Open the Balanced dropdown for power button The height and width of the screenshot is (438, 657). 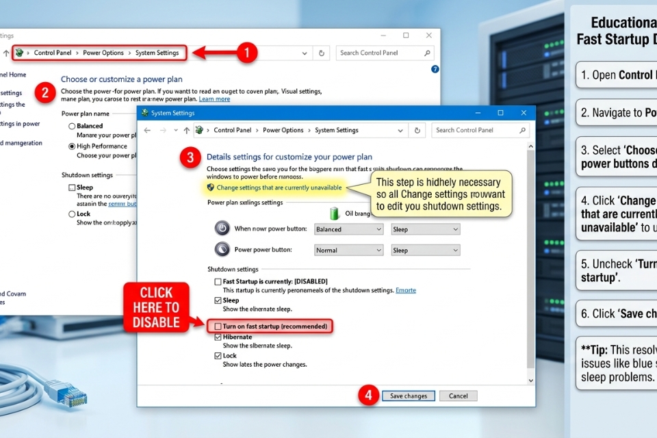click(x=348, y=229)
